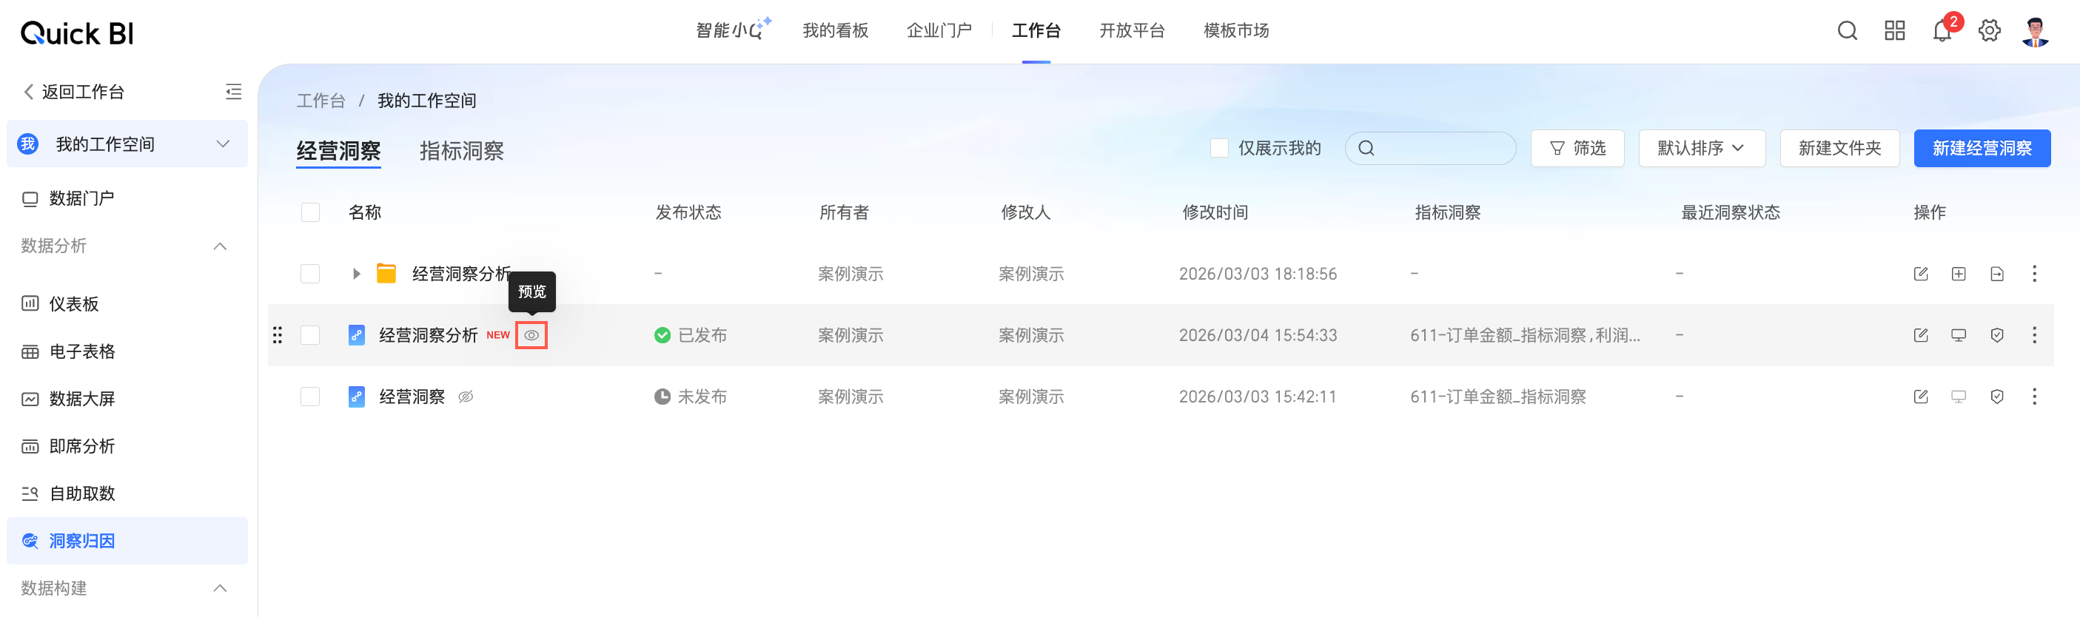Open 默认排序 sort dropdown
The height and width of the screenshot is (617, 2080).
(1701, 148)
